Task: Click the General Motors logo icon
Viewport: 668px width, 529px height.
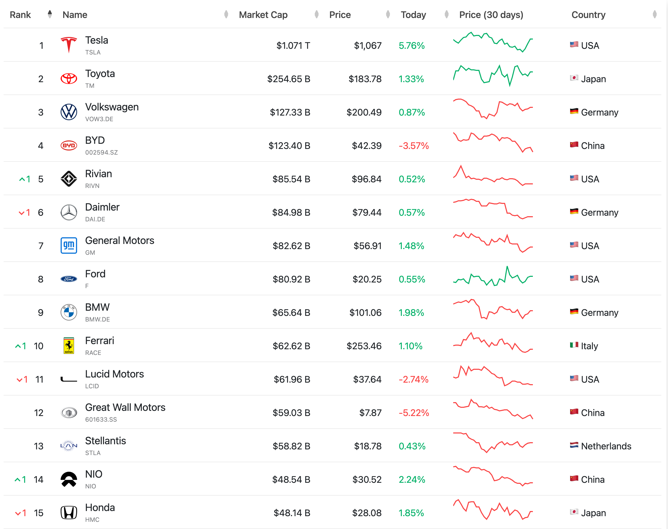Action: [x=69, y=245]
